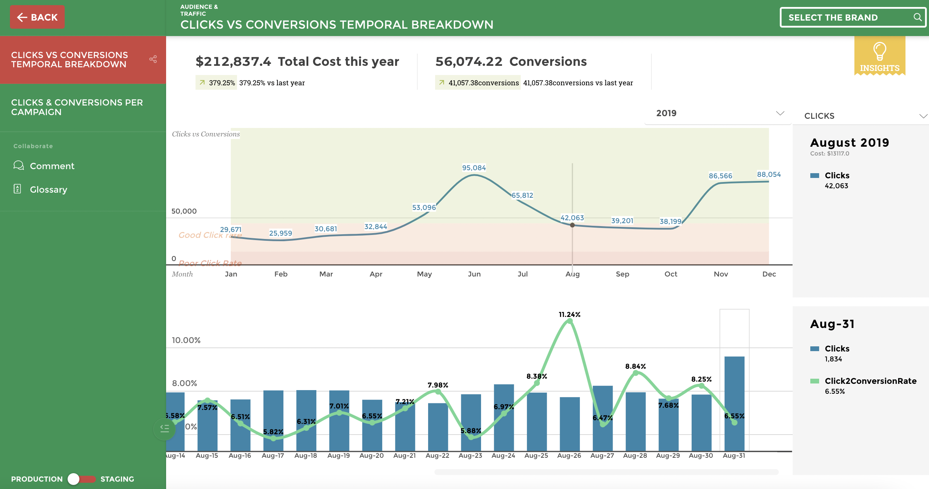The height and width of the screenshot is (489, 929).
Task: Click the green arrow beside 379.25% badge
Action: [x=202, y=83]
